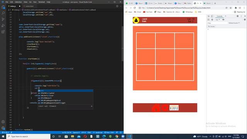The width and height of the screenshot is (247, 139).
Task: Open the Help menu in VS Code
Action: pyautogui.click(x=48, y=2)
